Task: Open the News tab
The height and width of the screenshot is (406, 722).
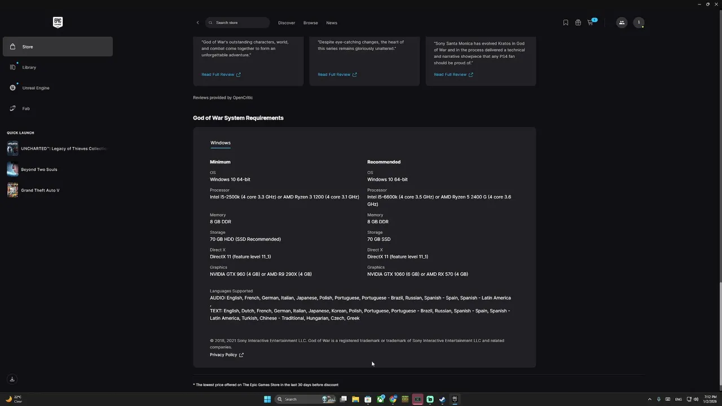Action: [x=332, y=23]
